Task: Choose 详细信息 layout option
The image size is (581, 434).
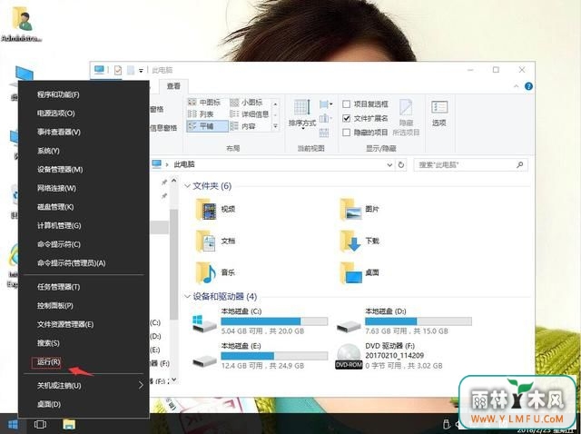Action: click(250, 114)
